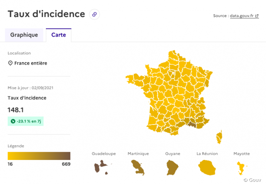Select the Mayotte map shape
The image size is (266, 184).
[241, 168]
